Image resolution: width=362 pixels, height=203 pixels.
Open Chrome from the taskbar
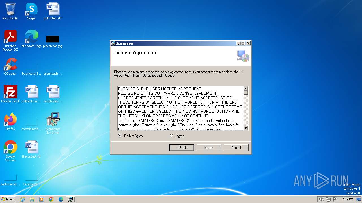click(x=51, y=199)
